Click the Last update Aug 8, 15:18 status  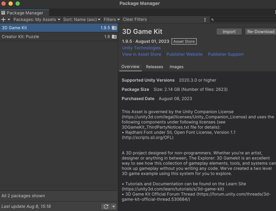point(26,206)
